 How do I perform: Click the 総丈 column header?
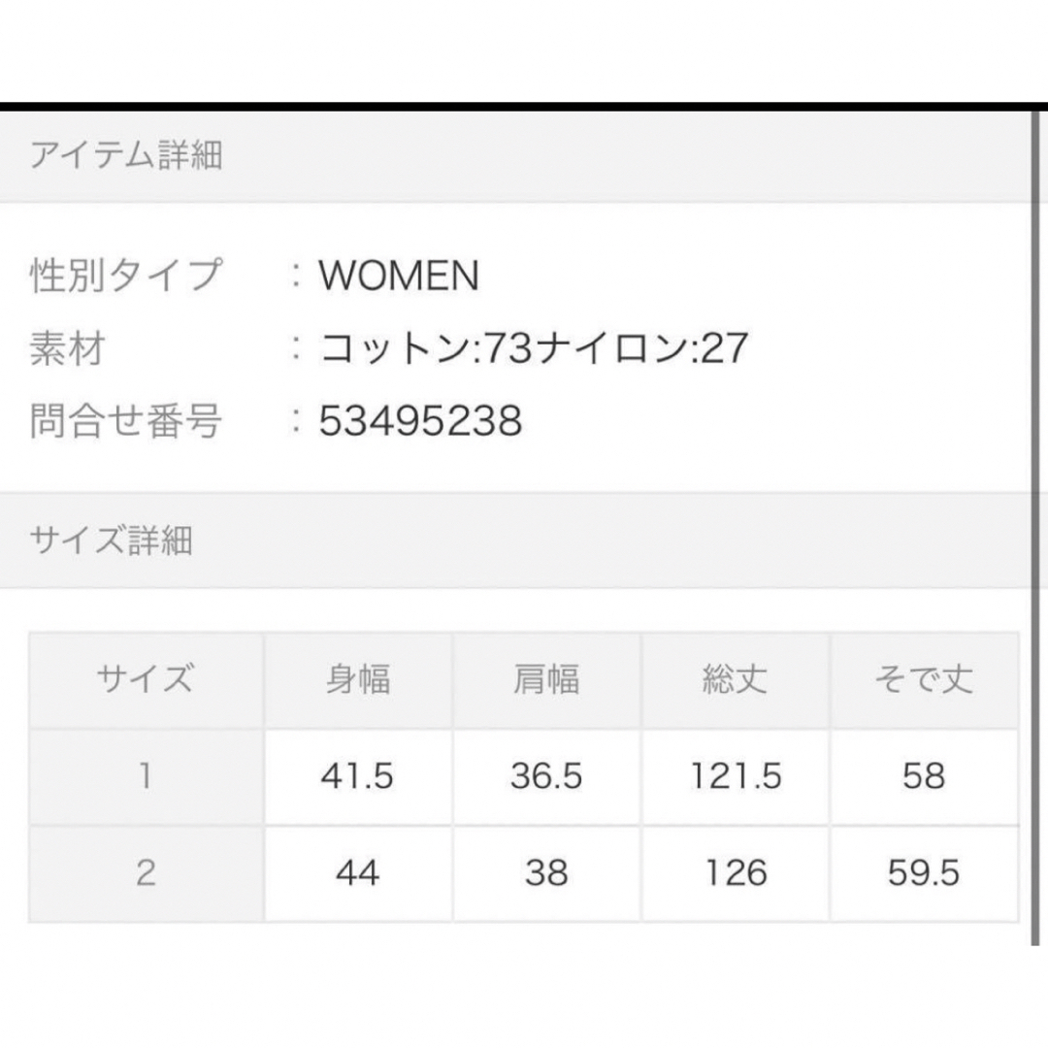736,679
